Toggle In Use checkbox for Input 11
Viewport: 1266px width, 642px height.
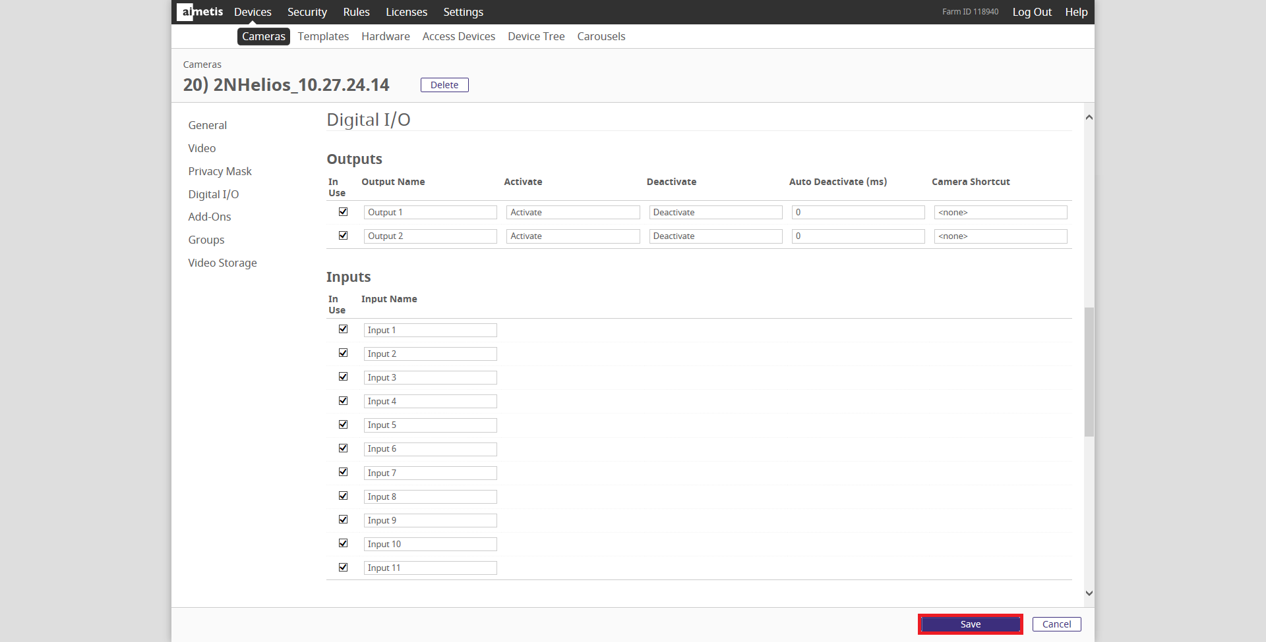tap(343, 568)
